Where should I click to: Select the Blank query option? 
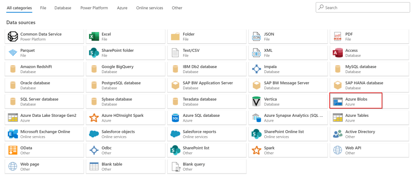click(193, 166)
